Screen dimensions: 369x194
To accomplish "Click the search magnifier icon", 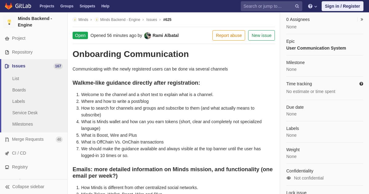I will click(297, 6).
